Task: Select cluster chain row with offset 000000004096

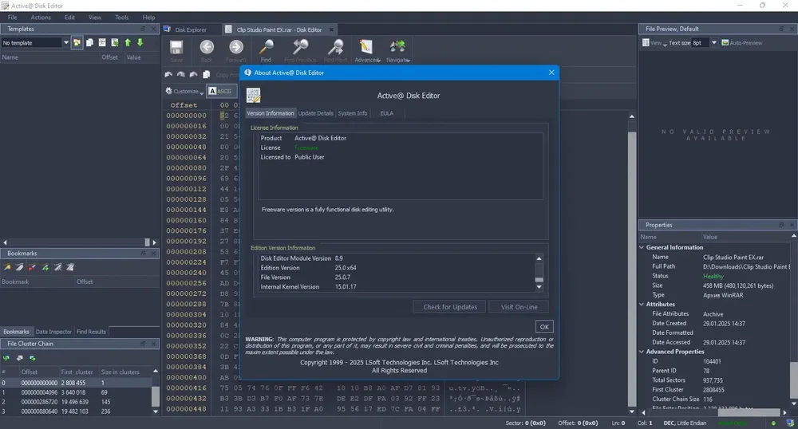Action: (x=77, y=392)
